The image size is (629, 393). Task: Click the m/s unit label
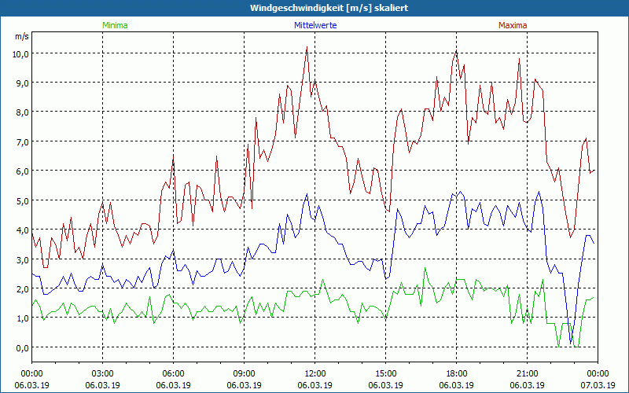[20, 37]
